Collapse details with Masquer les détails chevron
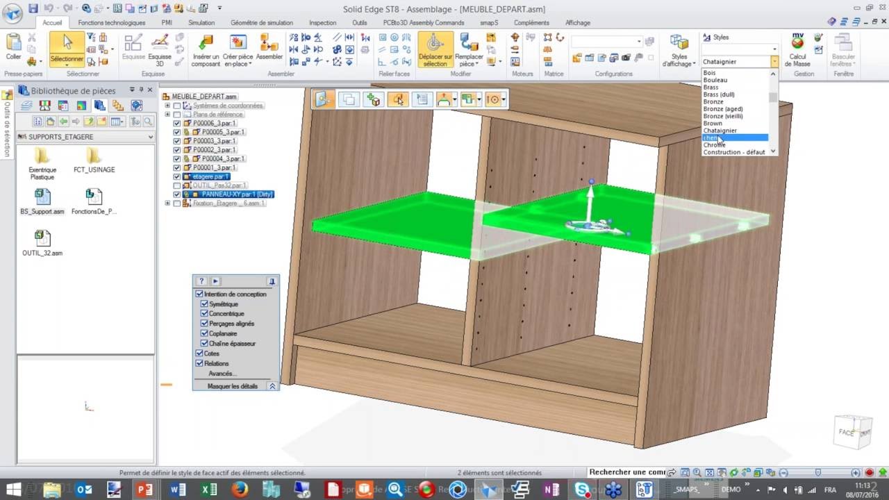This screenshot has height=500, width=889. click(272, 386)
